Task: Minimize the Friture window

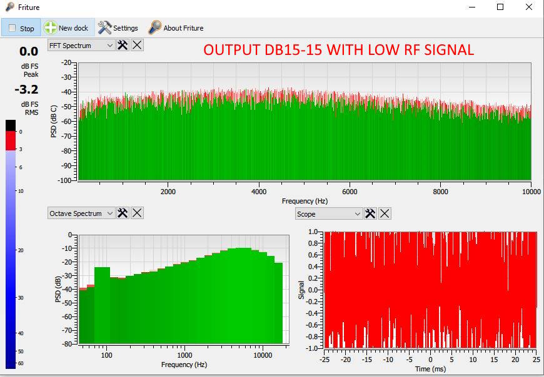Action: pos(472,7)
